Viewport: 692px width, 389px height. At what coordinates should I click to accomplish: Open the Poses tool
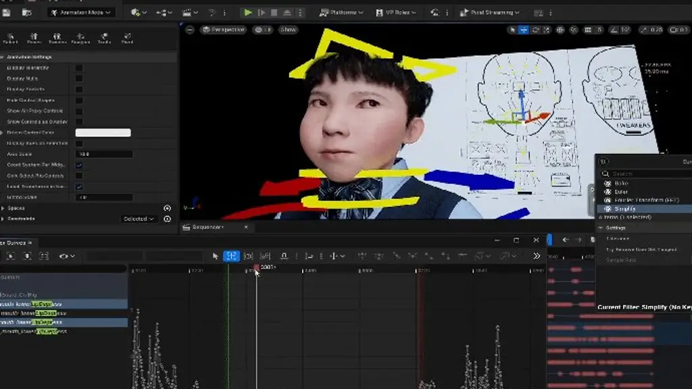point(34,38)
